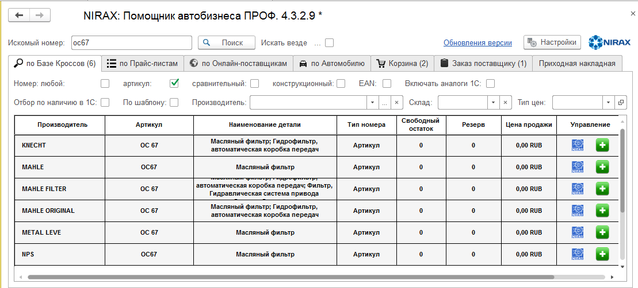Click the Артикул column header
Image resolution: width=638 pixels, height=288 pixels.
[149, 125]
